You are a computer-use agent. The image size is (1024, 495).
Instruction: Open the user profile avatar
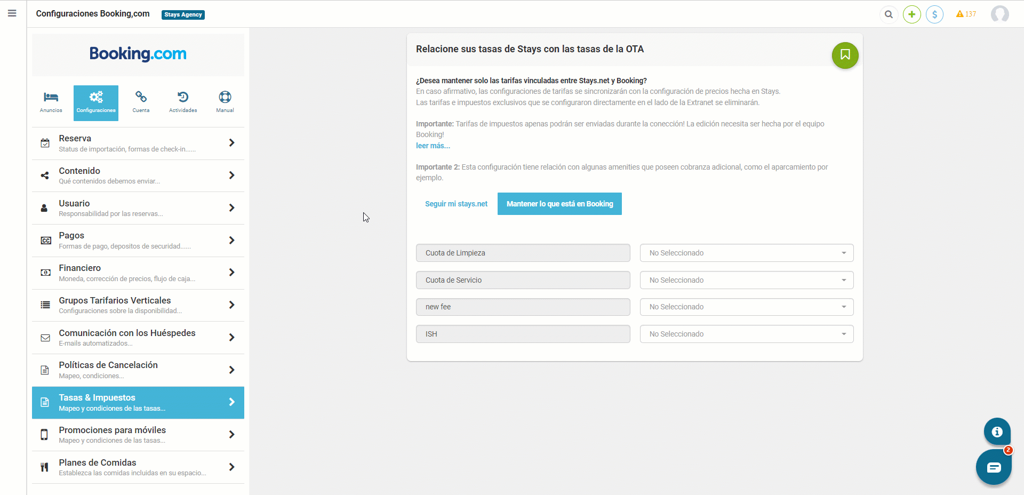click(1000, 14)
